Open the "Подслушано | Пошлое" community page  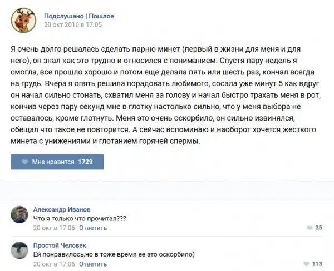(78, 16)
